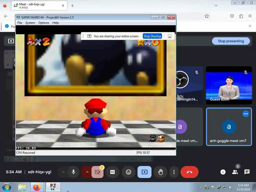Click the info icon in Firefox notification bar

[7, 26]
